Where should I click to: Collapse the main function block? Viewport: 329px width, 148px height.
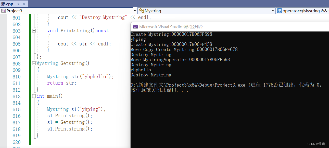click(34, 96)
